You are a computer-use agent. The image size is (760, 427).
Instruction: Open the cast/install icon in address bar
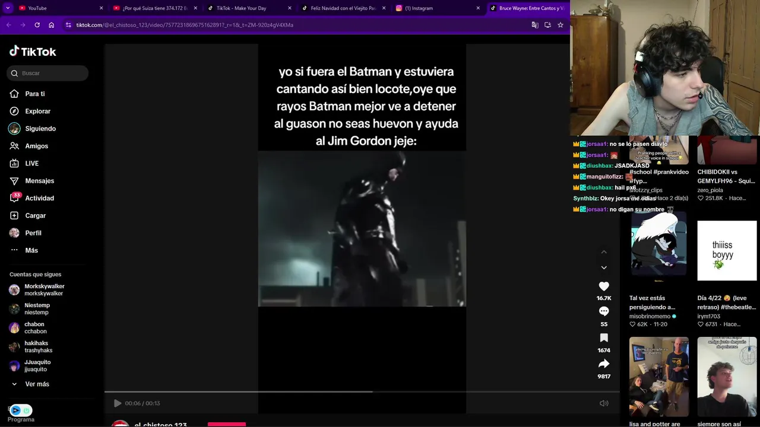click(547, 25)
